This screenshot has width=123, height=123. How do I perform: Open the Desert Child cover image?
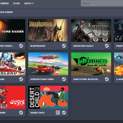(48, 97)
